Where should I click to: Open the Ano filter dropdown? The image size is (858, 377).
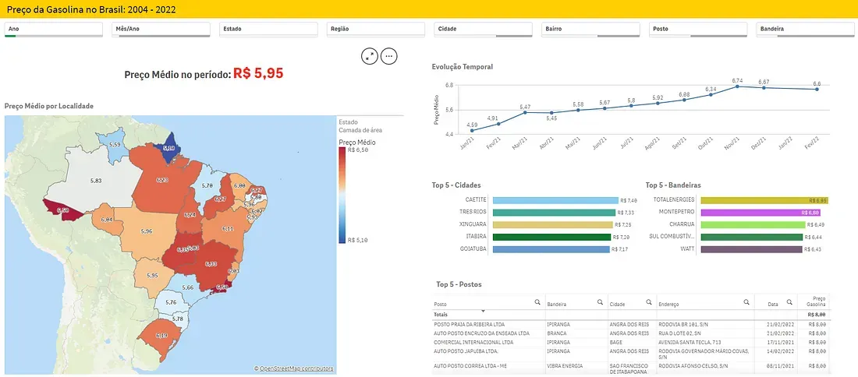[x=53, y=29]
